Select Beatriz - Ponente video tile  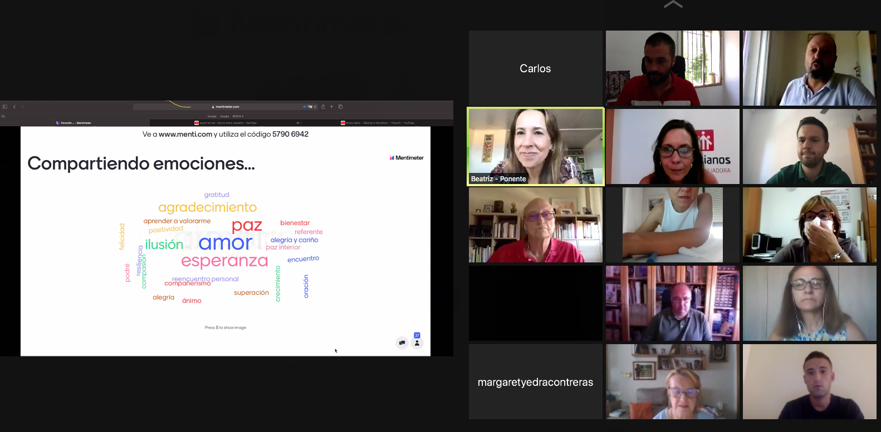[535, 146]
